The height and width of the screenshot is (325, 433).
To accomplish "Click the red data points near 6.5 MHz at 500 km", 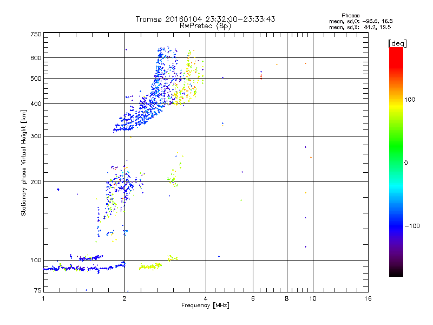I will (x=261, y=76).
